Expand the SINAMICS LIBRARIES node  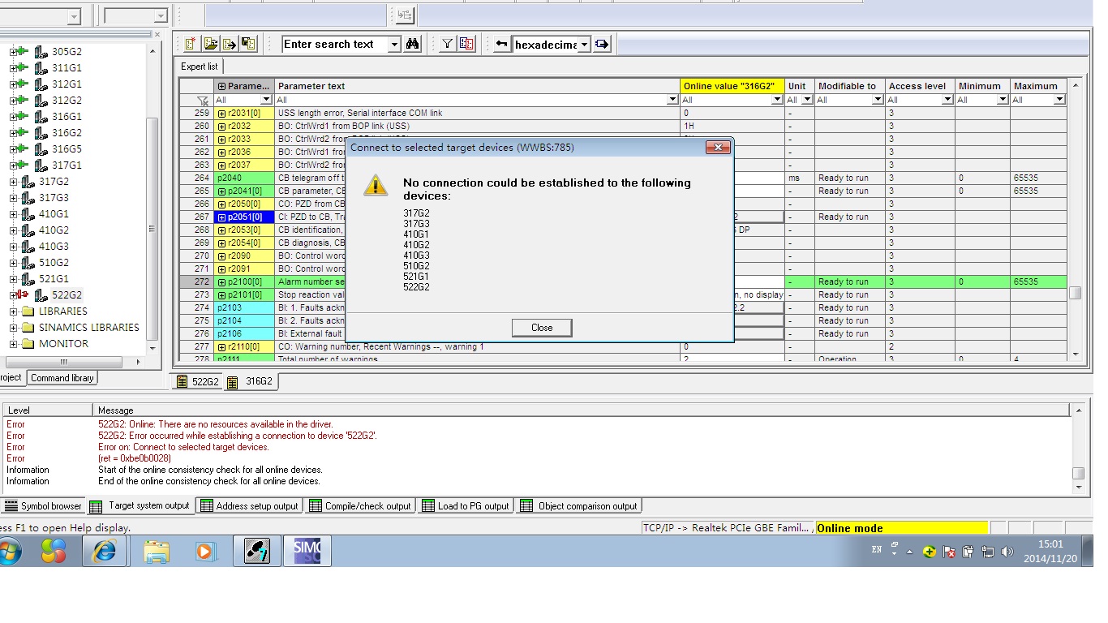point(13,327)
